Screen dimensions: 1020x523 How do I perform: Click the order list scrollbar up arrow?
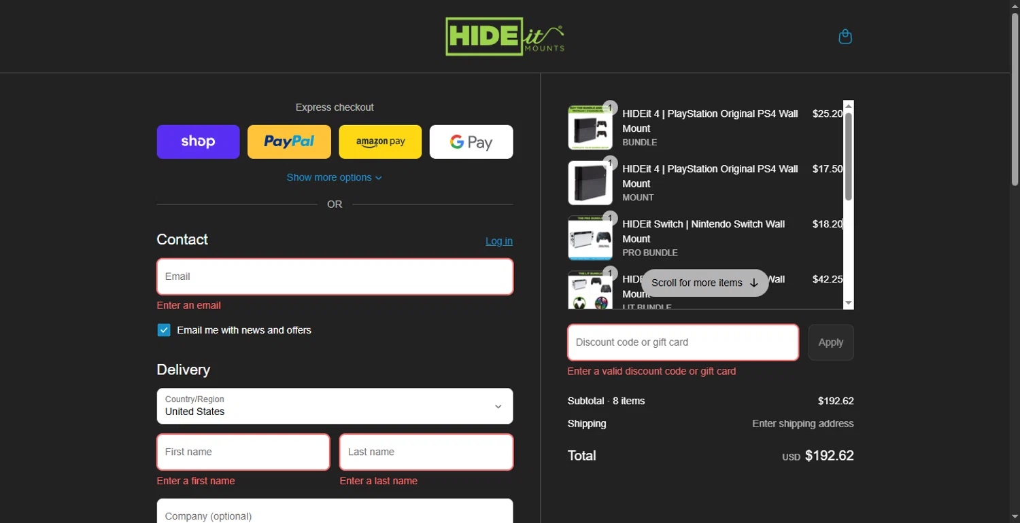[849, 106]
